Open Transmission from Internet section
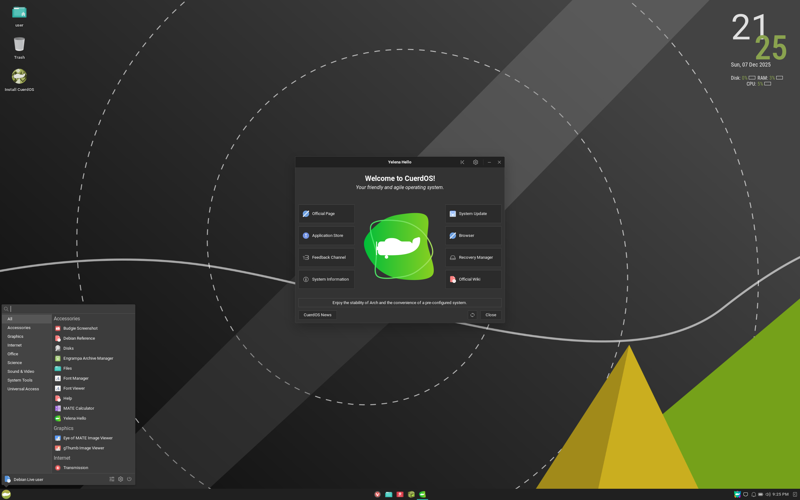Screen dimensions: 800x500 coord(93,467)
